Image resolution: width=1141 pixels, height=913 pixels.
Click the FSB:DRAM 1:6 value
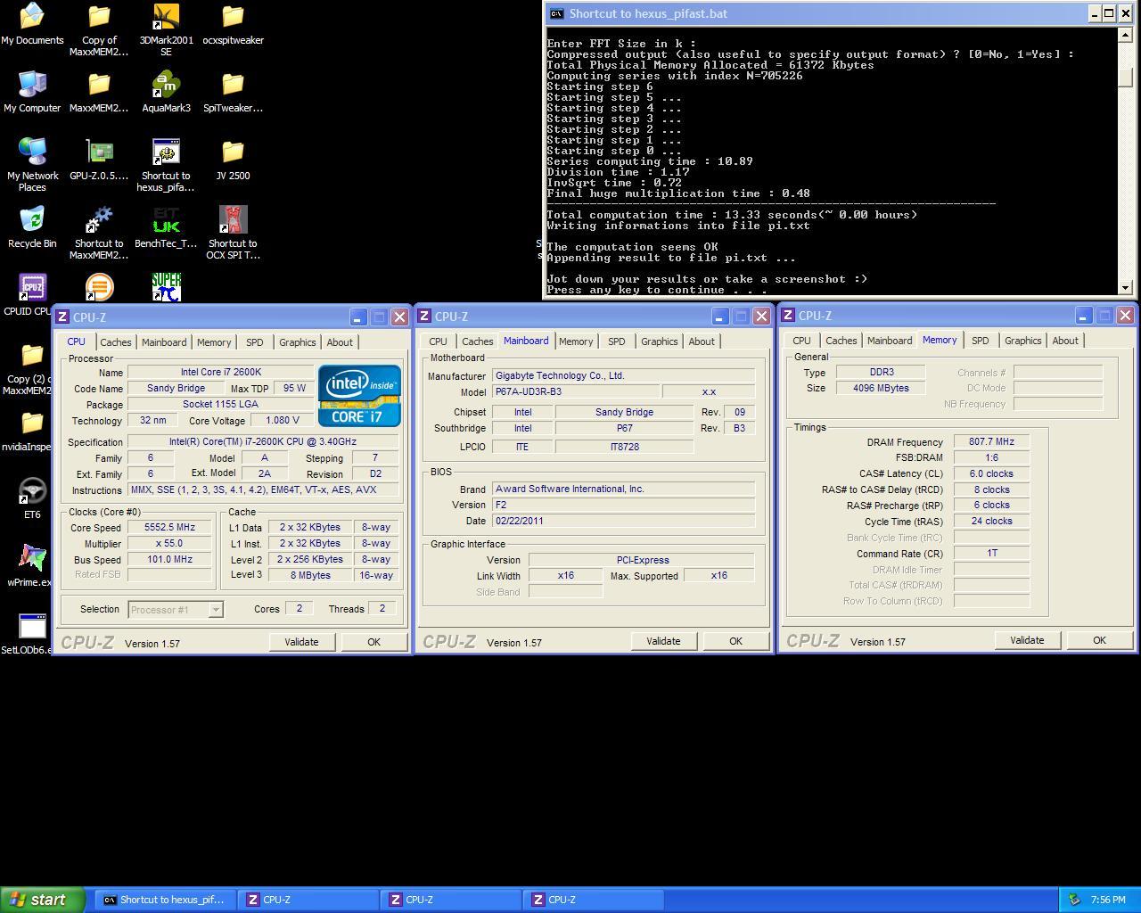(991, 458)
